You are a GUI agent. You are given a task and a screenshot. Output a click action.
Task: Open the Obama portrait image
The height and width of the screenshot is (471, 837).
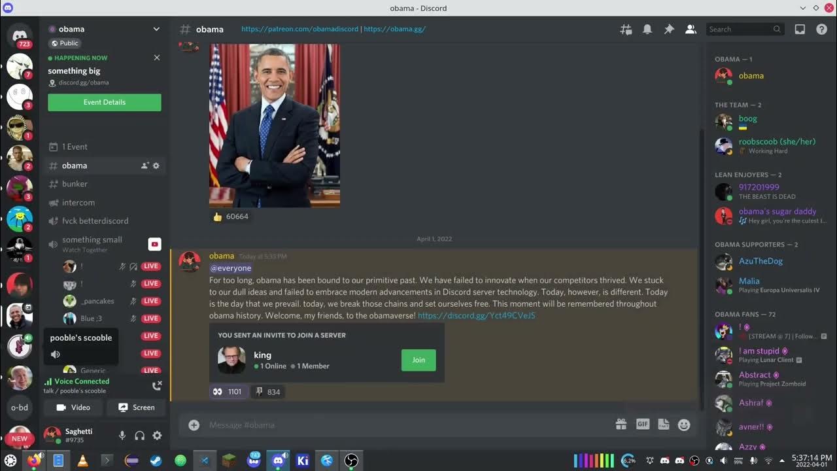pyautogui.click(x=275, y=126)
